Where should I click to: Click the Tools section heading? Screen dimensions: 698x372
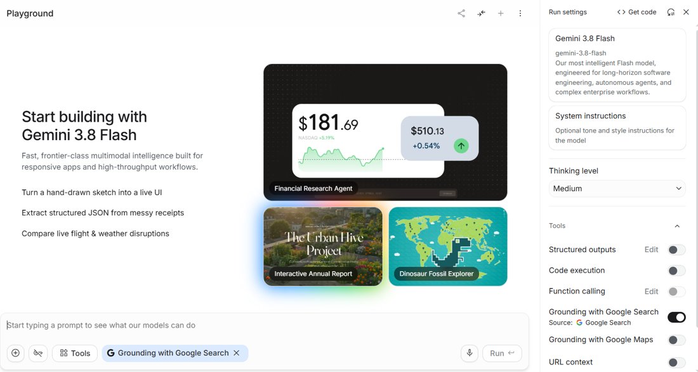click(557, 226)
